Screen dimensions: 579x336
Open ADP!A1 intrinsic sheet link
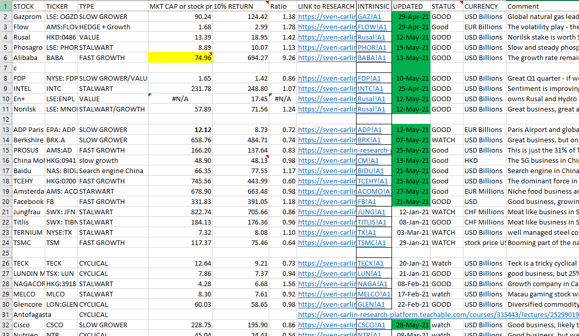(369, 129)
